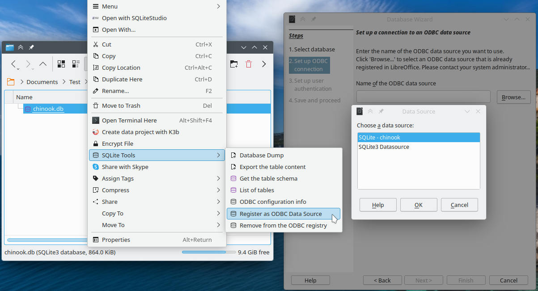Screen dimensions: 538x291
Task: Click the SQLite Tools database icon
Action: 95,155
